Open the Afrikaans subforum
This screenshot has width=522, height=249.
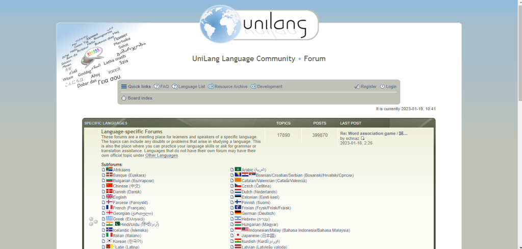point(121,170)
